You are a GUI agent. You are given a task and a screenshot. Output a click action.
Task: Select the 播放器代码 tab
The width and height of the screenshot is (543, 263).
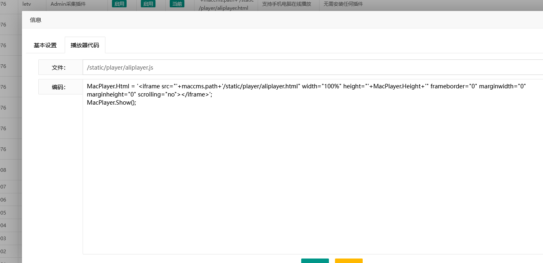click(x=85, y=45)
